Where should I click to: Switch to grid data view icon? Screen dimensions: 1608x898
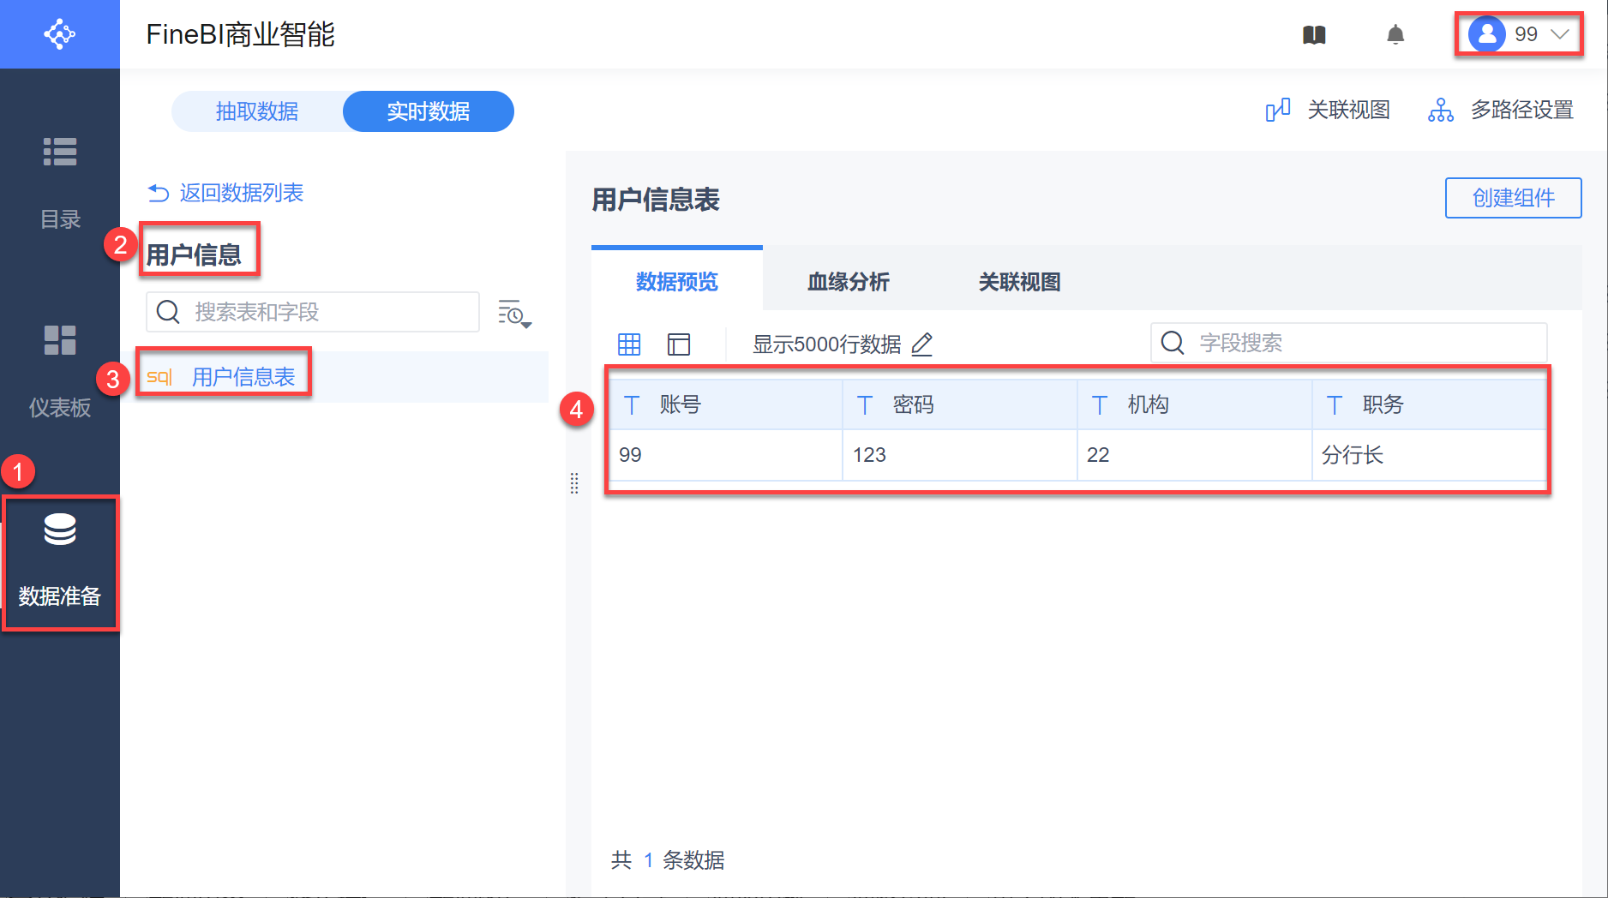[x=629, y=344]
